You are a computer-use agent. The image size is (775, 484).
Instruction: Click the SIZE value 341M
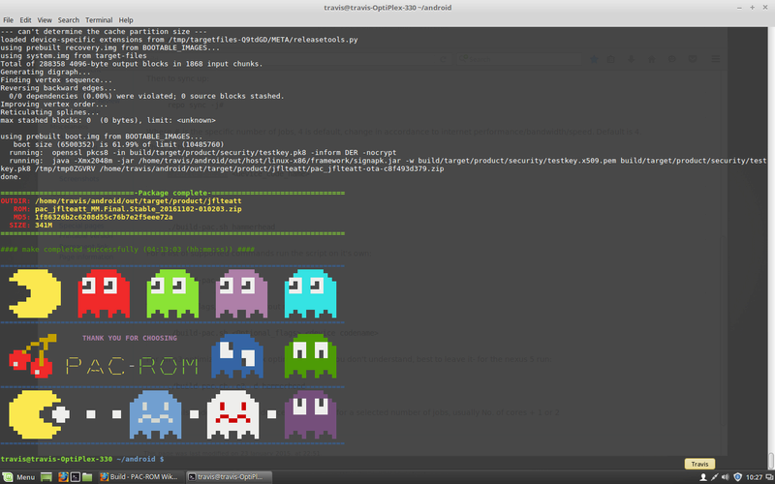click(44, 226)
